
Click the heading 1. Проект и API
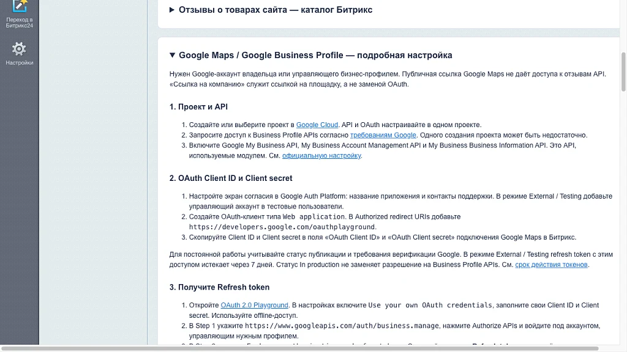coord(199,106)
